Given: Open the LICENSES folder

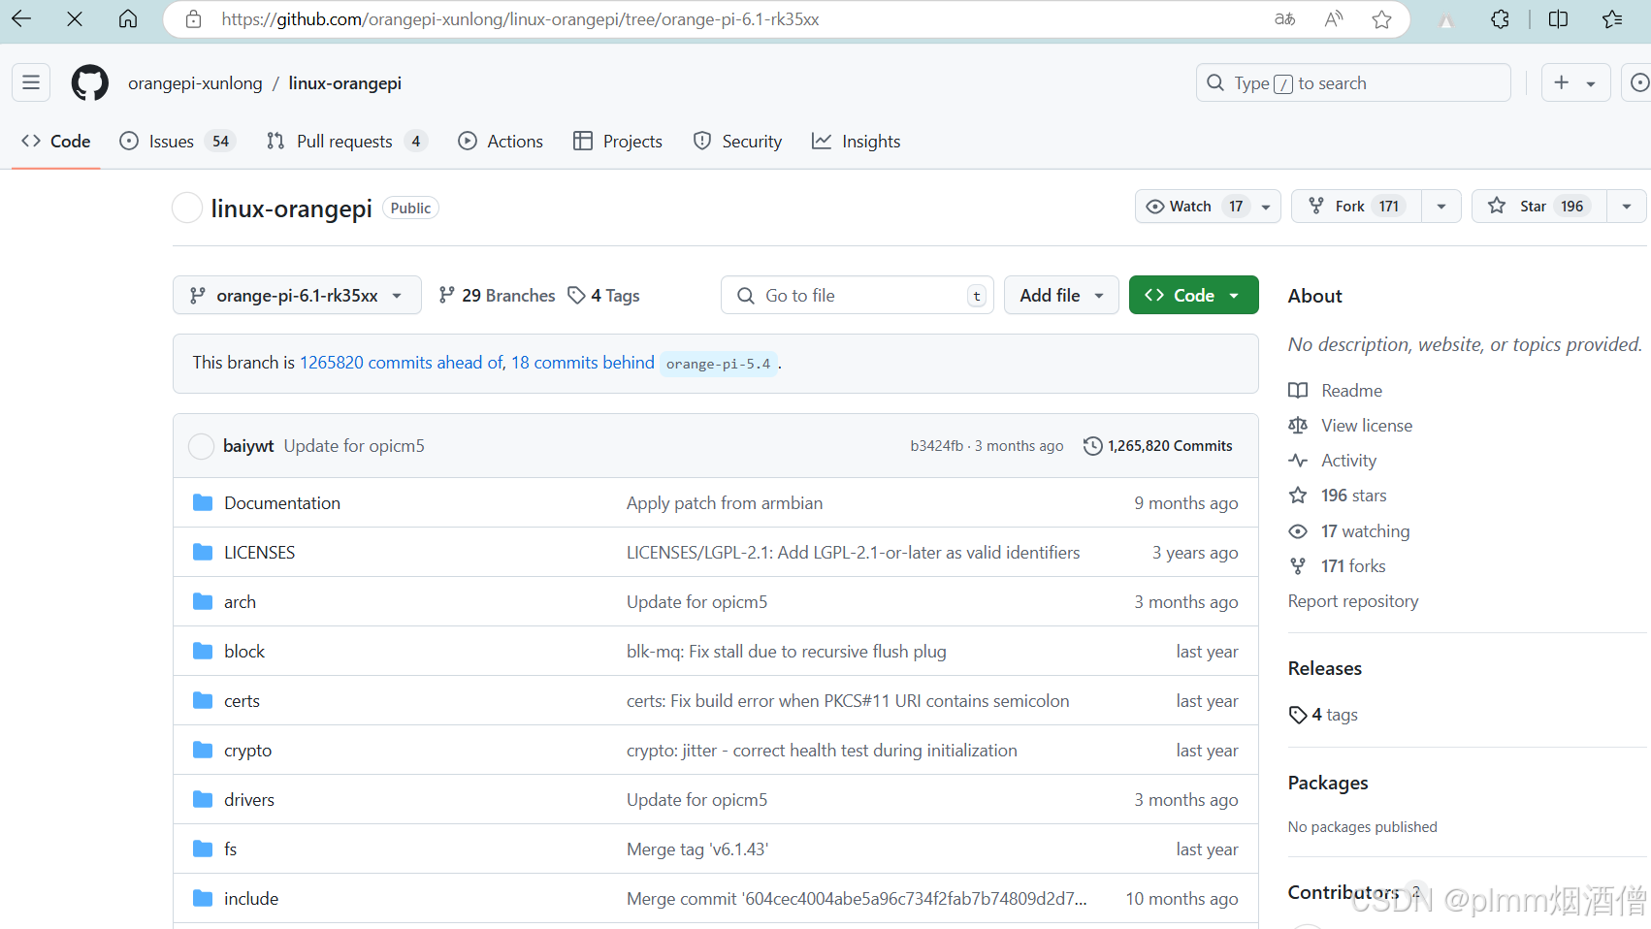Looking at the screenshot, I should pos(259,553).
